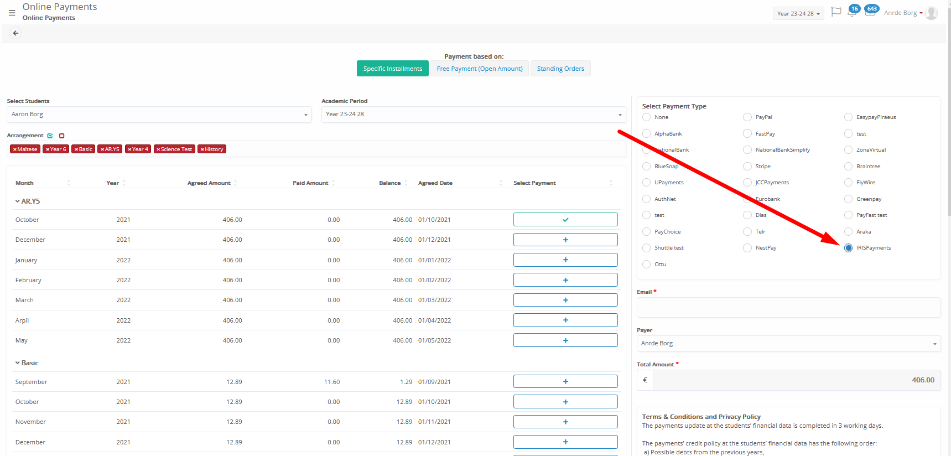The width and height of the screenshot is (951, 456).
Task: Open notifications bell with 16 badge
Action: tap(851, 12)
